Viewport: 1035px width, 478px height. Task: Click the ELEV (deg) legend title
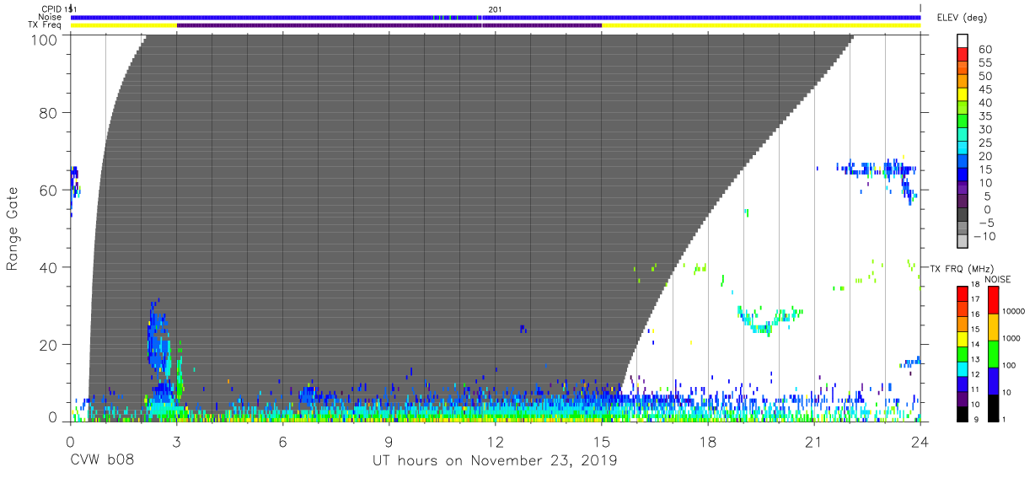(x=962, y=17)
